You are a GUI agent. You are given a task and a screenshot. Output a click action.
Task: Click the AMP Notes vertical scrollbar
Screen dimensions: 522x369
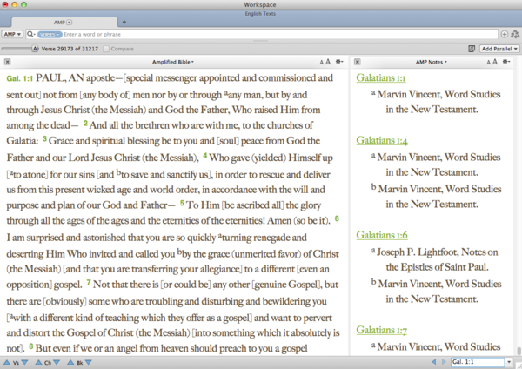519,351
